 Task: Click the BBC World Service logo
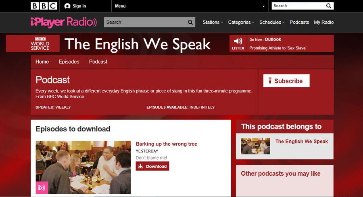tap(40, 43)
